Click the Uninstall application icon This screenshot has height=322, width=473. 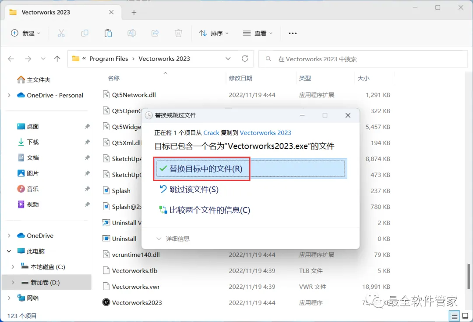(x=106, y=239)
